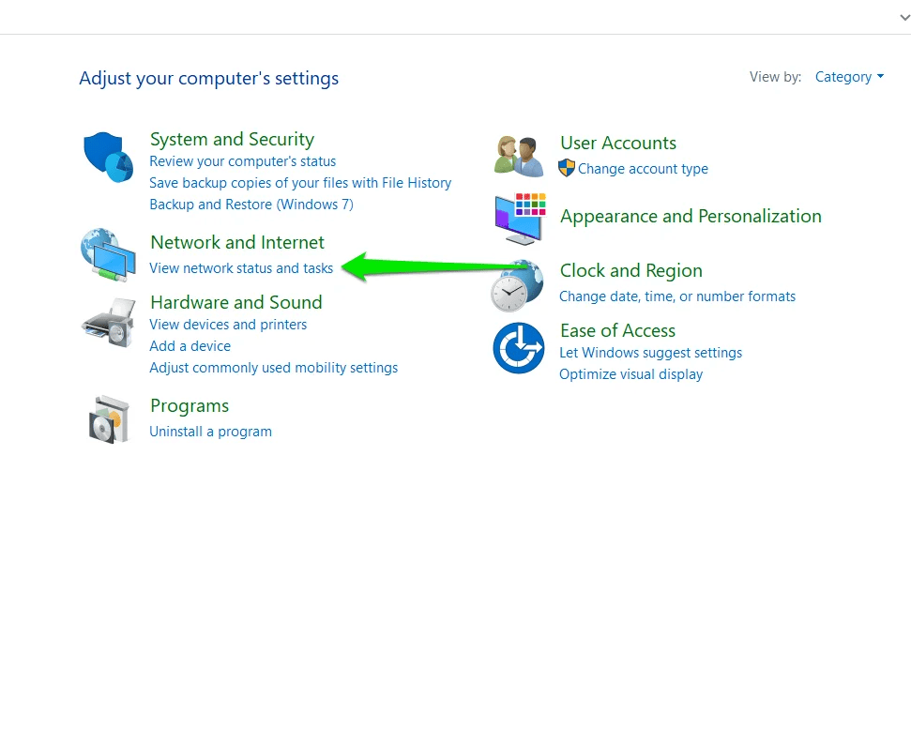The width and height of the screenshot is (911, 729).
Task: Click the Ease of Access icon
Action: (519, 348)
